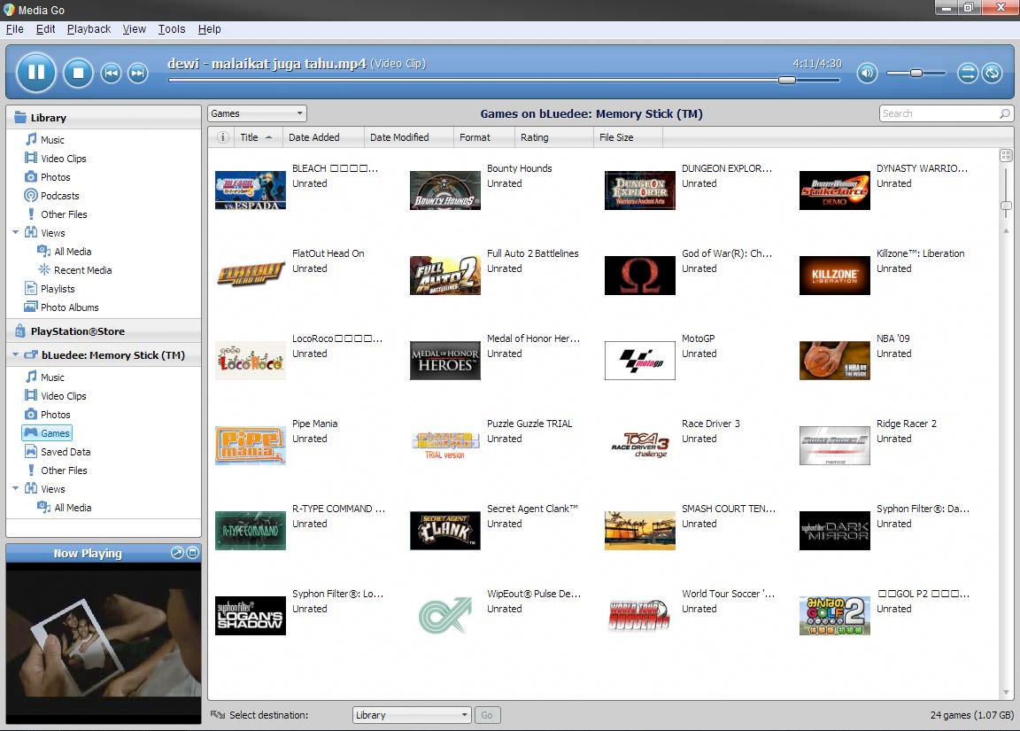The width and height of the screenshot is (1020, 731).
Task: Open Photos in the Library
Action: [x=48, y=177]
